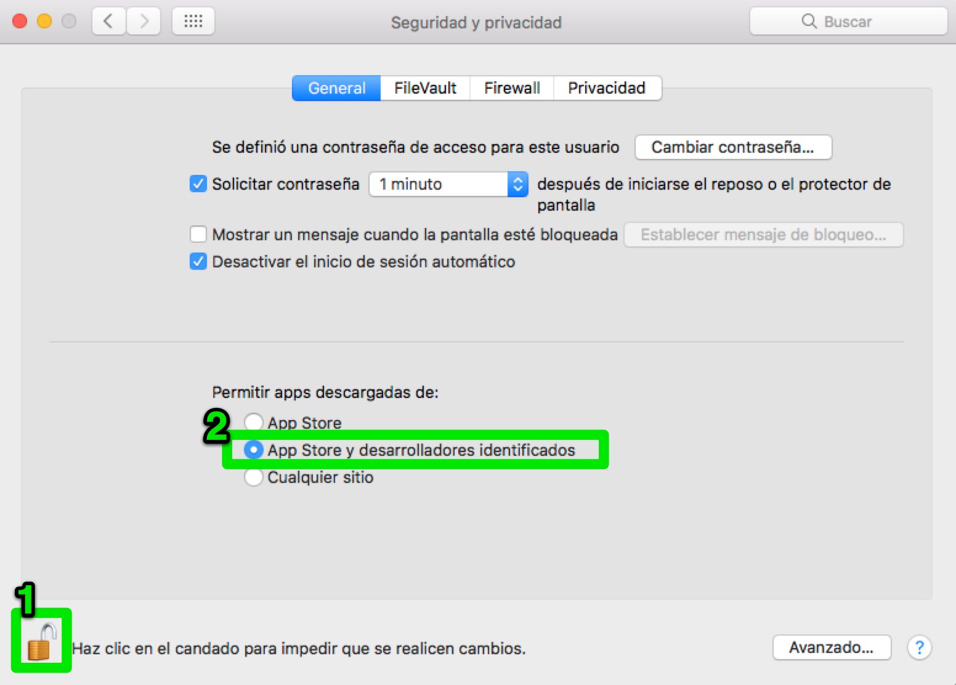956x685 pixels.
Task: Select Cualquier sitio radio option
Action: click(x=254, y=477)
